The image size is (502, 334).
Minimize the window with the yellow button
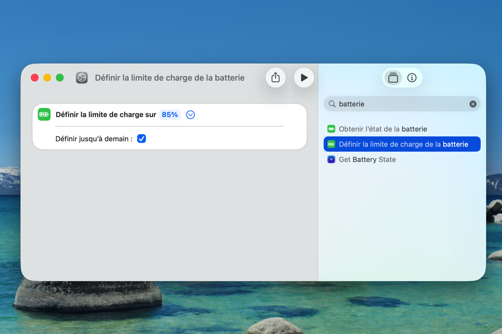tap(47, 78)
